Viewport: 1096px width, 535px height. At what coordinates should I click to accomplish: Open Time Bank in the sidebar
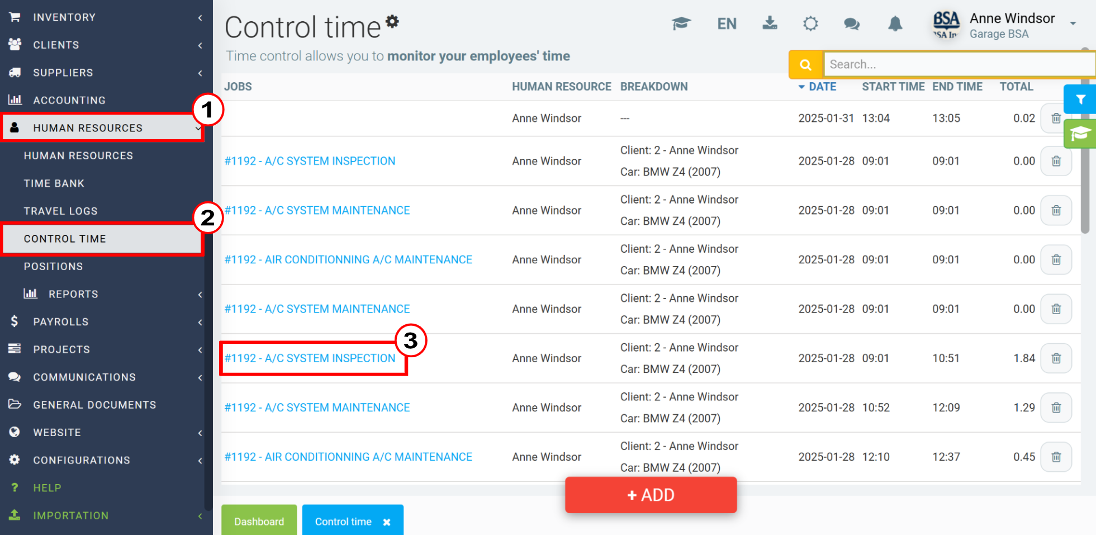click(x=54, y=183)
